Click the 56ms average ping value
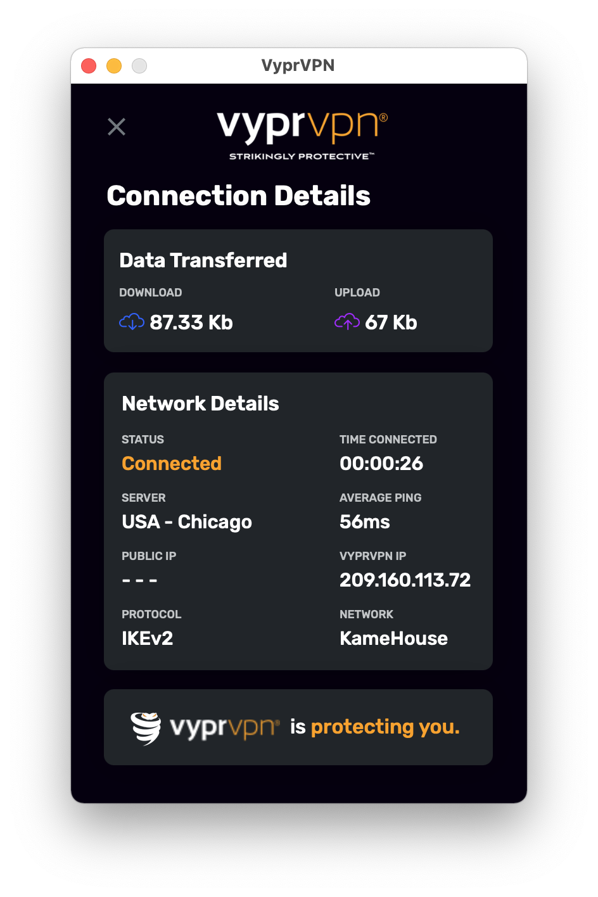 tap(365, 522)
